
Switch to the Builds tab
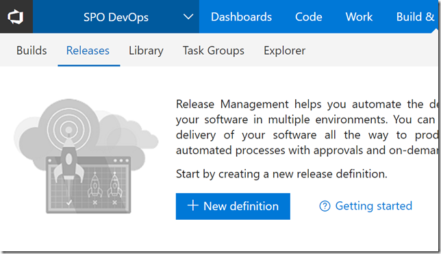[x=32, y=51]
